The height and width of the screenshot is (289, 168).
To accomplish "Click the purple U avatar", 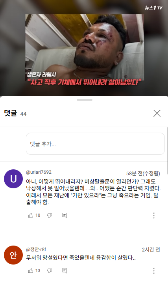I will [x=13, y=179].
